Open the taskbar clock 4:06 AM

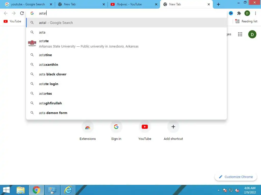point(250,190)
